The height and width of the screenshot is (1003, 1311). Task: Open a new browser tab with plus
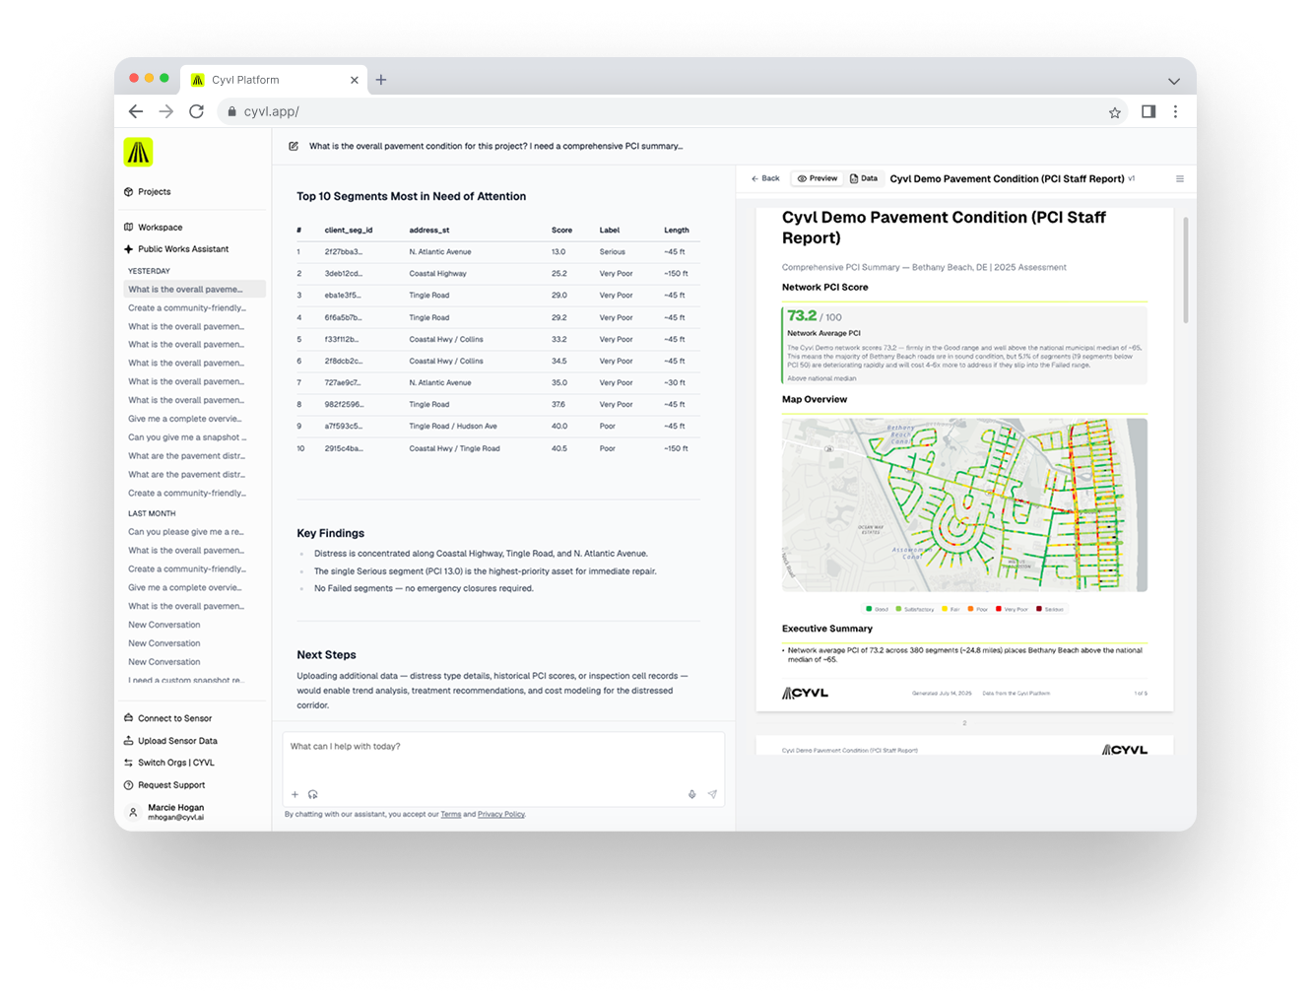point(381,80)
